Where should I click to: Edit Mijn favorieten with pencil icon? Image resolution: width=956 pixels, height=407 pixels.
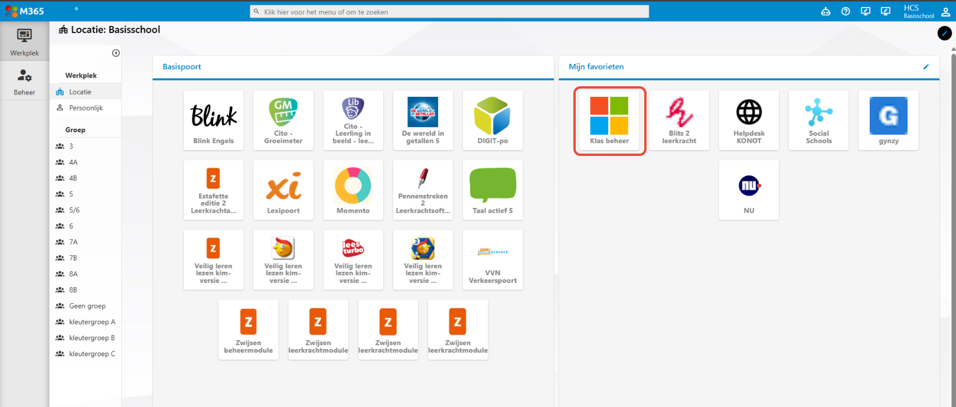[x=926, y=67]
